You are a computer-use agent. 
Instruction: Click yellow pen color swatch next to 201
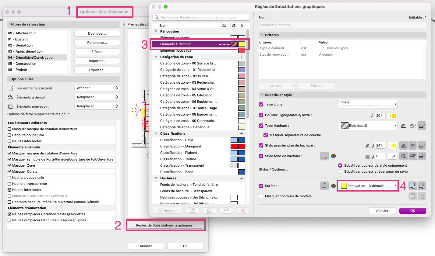pos(392,116)
